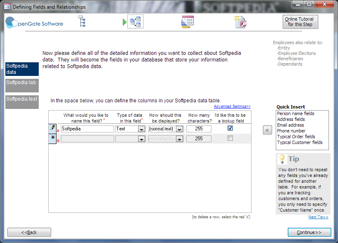Click the 255 characters box on empty row
Image resolution: width=338 pixels, height=243 pixels.
point(199,139)
